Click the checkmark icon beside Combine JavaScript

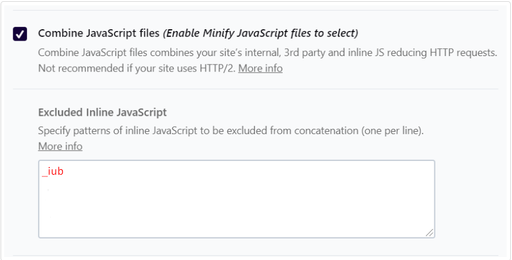point(19,34)
